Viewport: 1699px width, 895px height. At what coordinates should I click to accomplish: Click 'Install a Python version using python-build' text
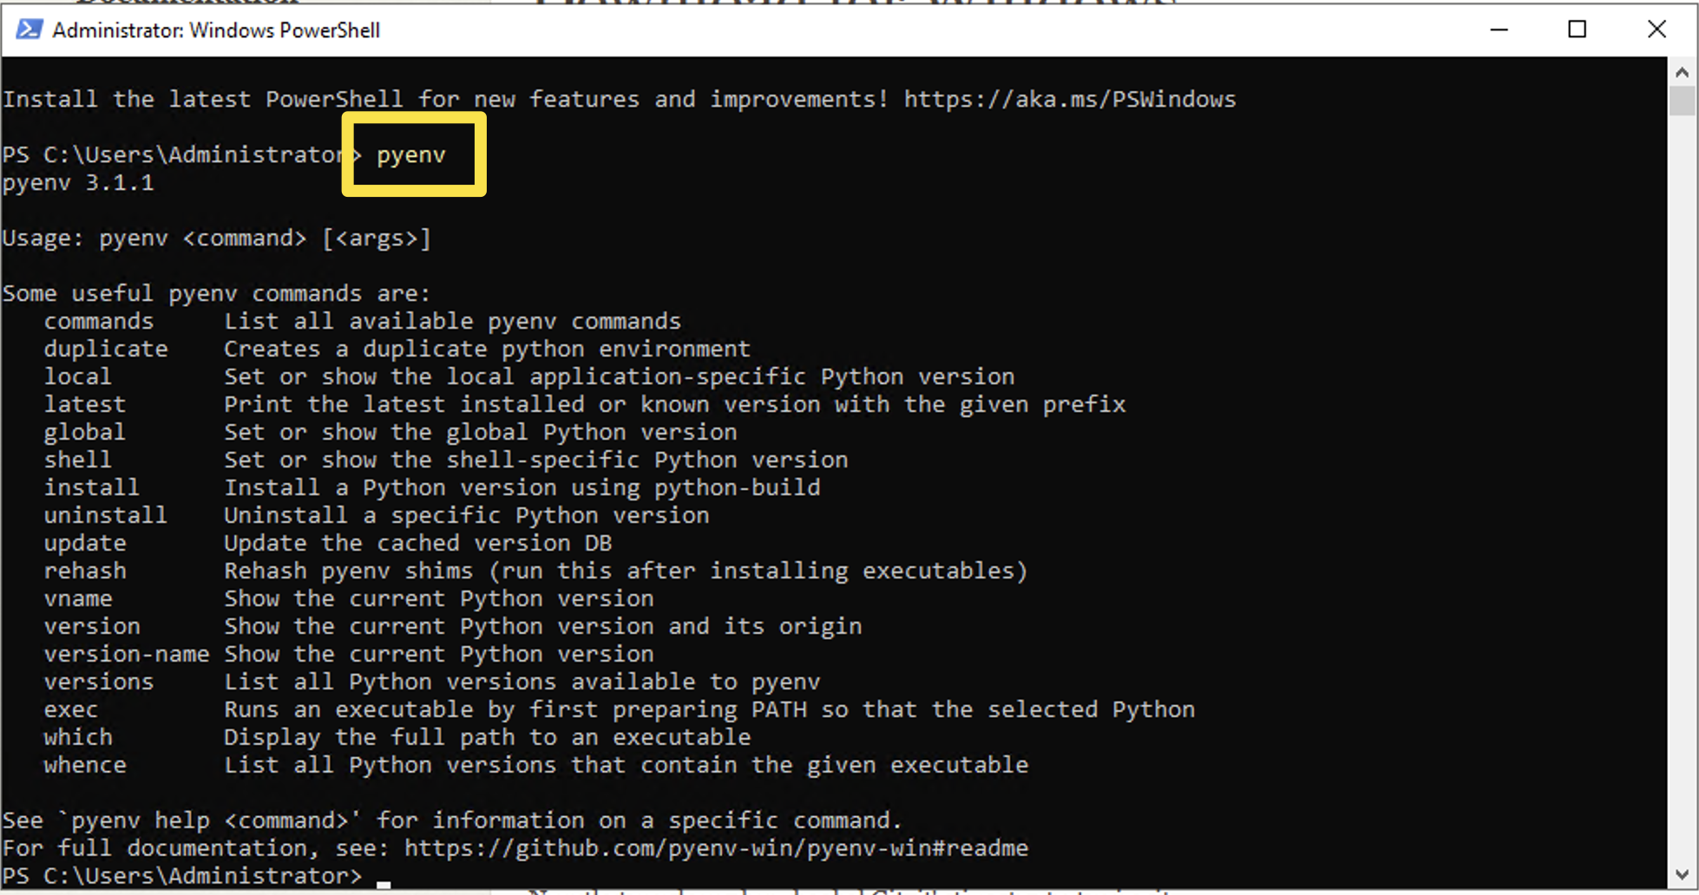pos(522,487)
